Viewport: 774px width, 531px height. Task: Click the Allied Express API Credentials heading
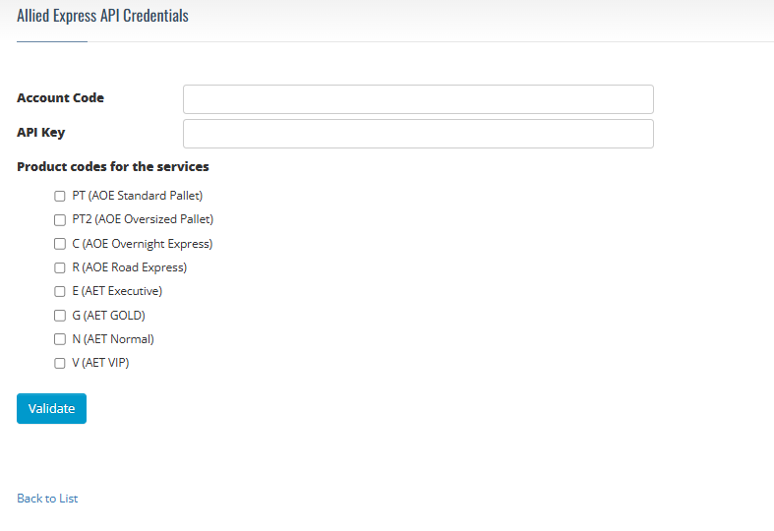tap(102, 16)
